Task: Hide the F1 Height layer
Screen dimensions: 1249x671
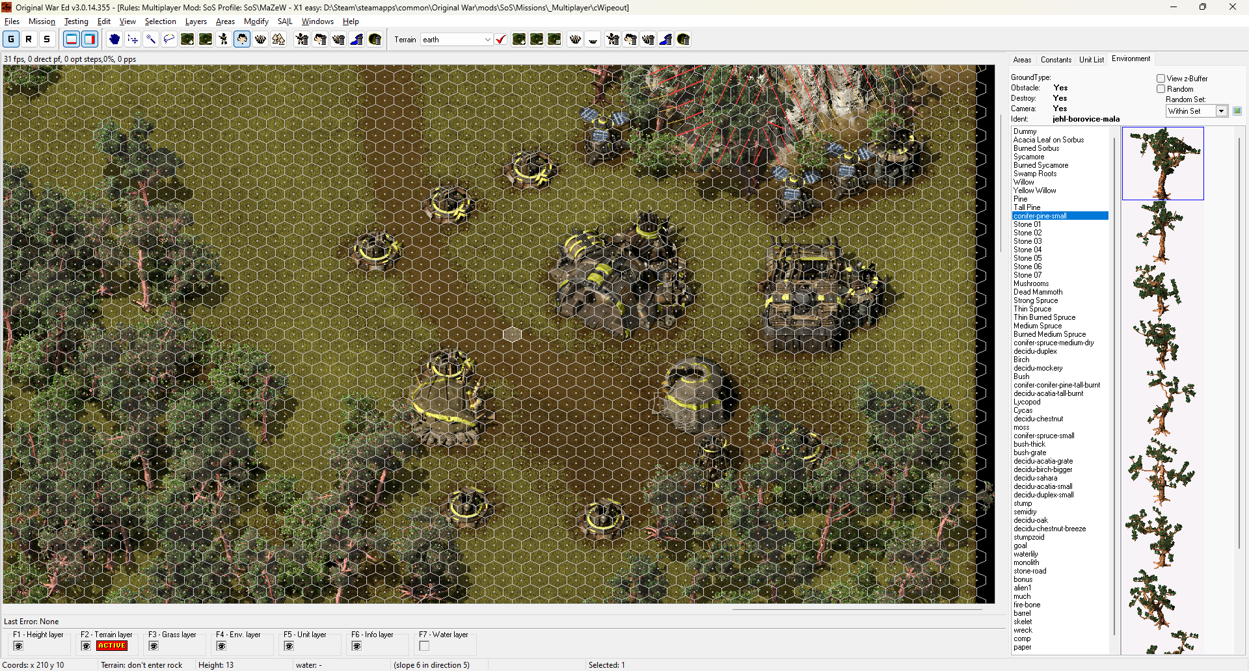Action: (x=18, y=646)
